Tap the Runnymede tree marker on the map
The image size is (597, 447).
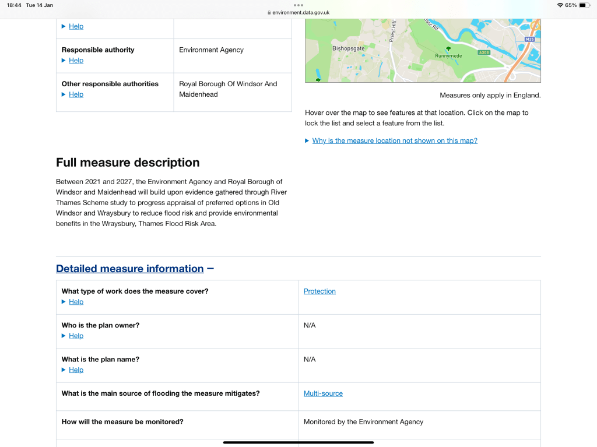[x=448, y=49]
